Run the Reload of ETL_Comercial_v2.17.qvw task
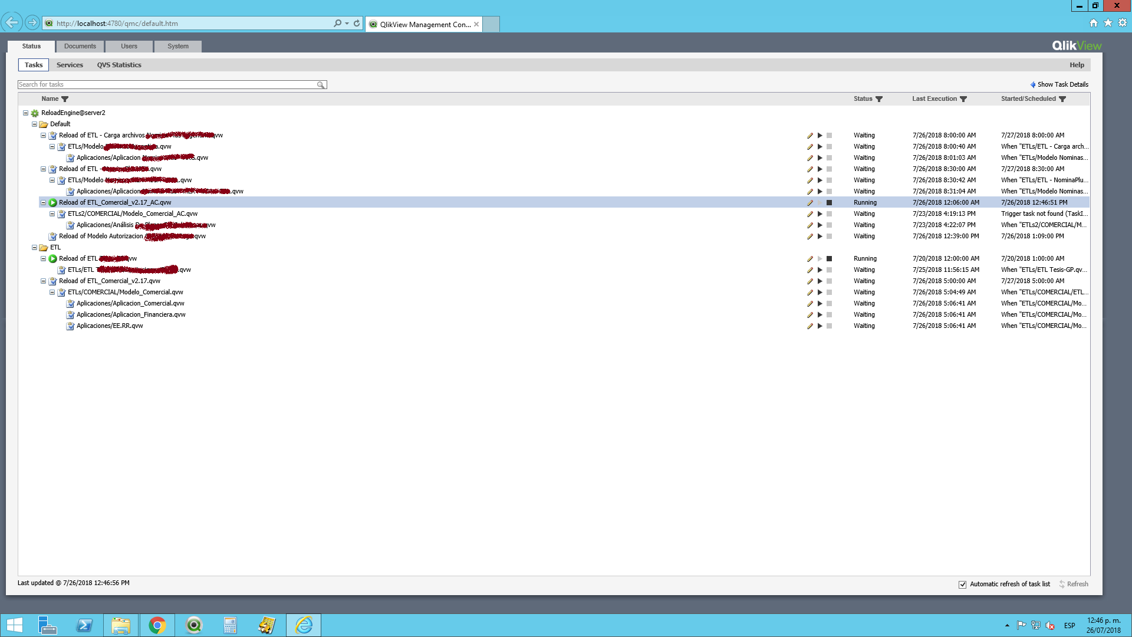This screenshot has width=1132, height=637. pyautogui.click(x=820, y=281)
